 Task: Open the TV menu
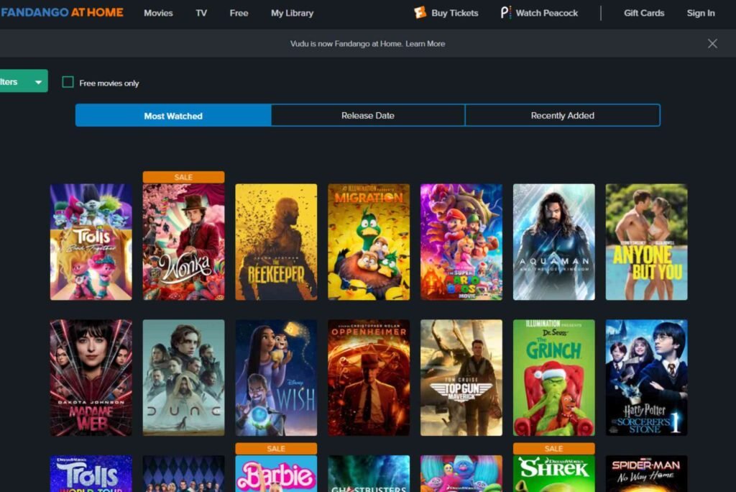click(x=201, y=13)
